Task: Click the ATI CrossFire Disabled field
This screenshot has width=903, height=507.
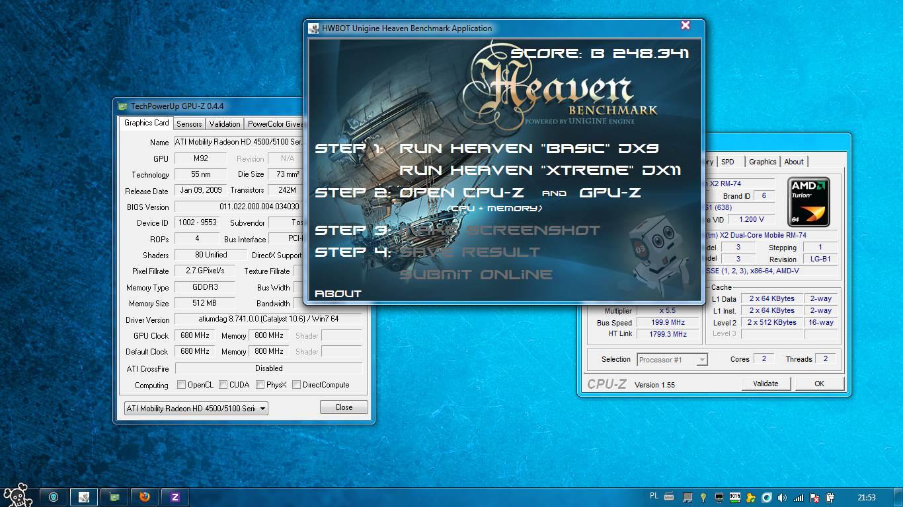Action: click(268, 368)
